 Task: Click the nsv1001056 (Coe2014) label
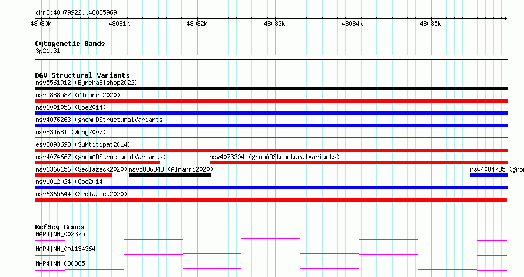71,107
